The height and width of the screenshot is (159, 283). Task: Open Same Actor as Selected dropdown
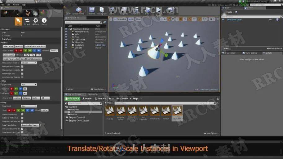(35, 46)
